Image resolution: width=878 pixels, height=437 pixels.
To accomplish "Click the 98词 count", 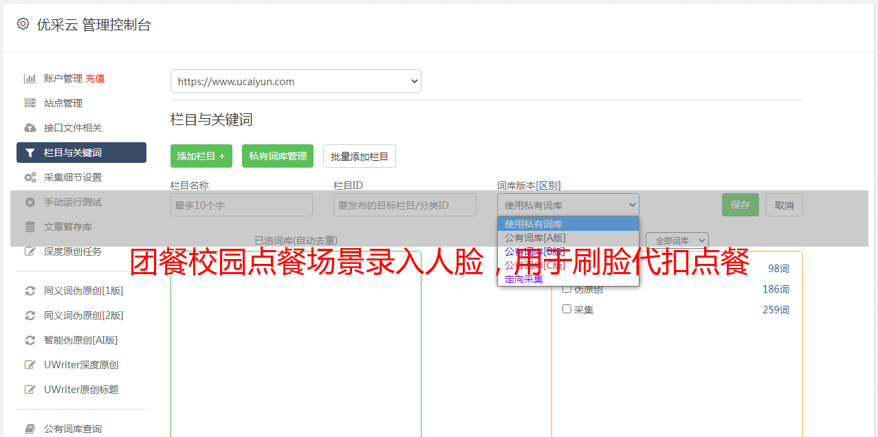I will pyautogui.click(x=778, y=269).
